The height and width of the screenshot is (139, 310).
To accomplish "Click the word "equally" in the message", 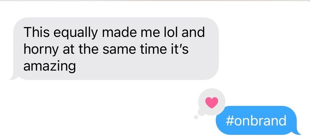I will (x=76, y=33).
